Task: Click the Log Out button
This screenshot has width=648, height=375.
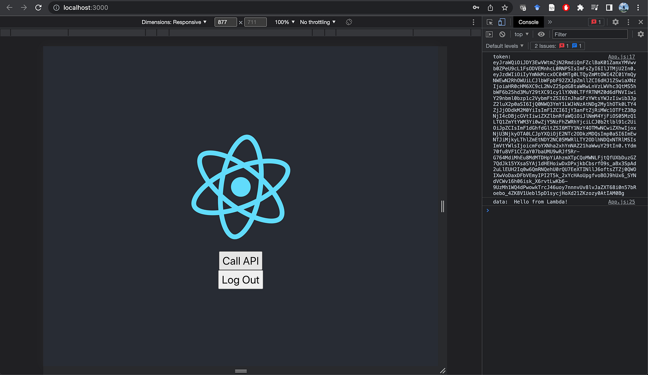Action: tap(241, 280)
